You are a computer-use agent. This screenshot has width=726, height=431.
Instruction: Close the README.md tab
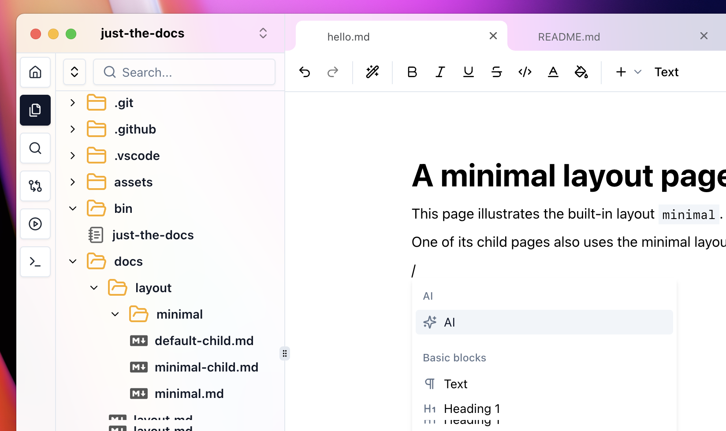point(704,36)
